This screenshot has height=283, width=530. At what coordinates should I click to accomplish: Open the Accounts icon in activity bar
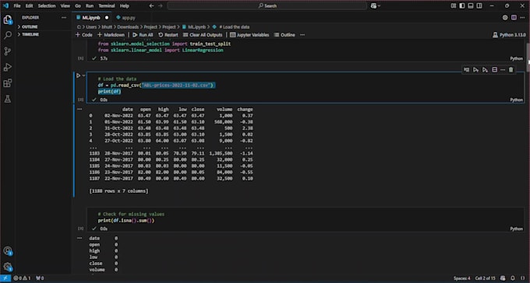pos(8,251)
